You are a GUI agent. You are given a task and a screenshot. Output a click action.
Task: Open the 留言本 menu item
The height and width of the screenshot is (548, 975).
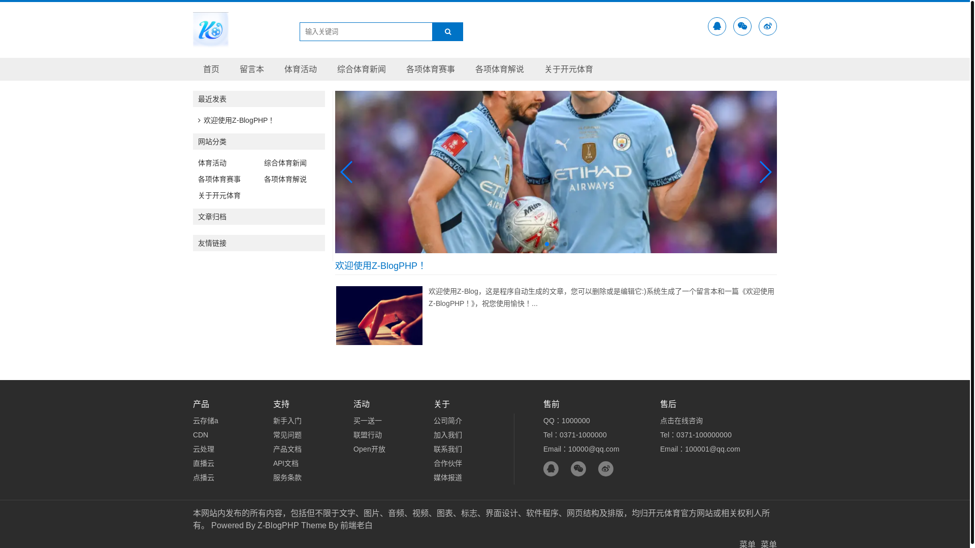pos(252,69)
